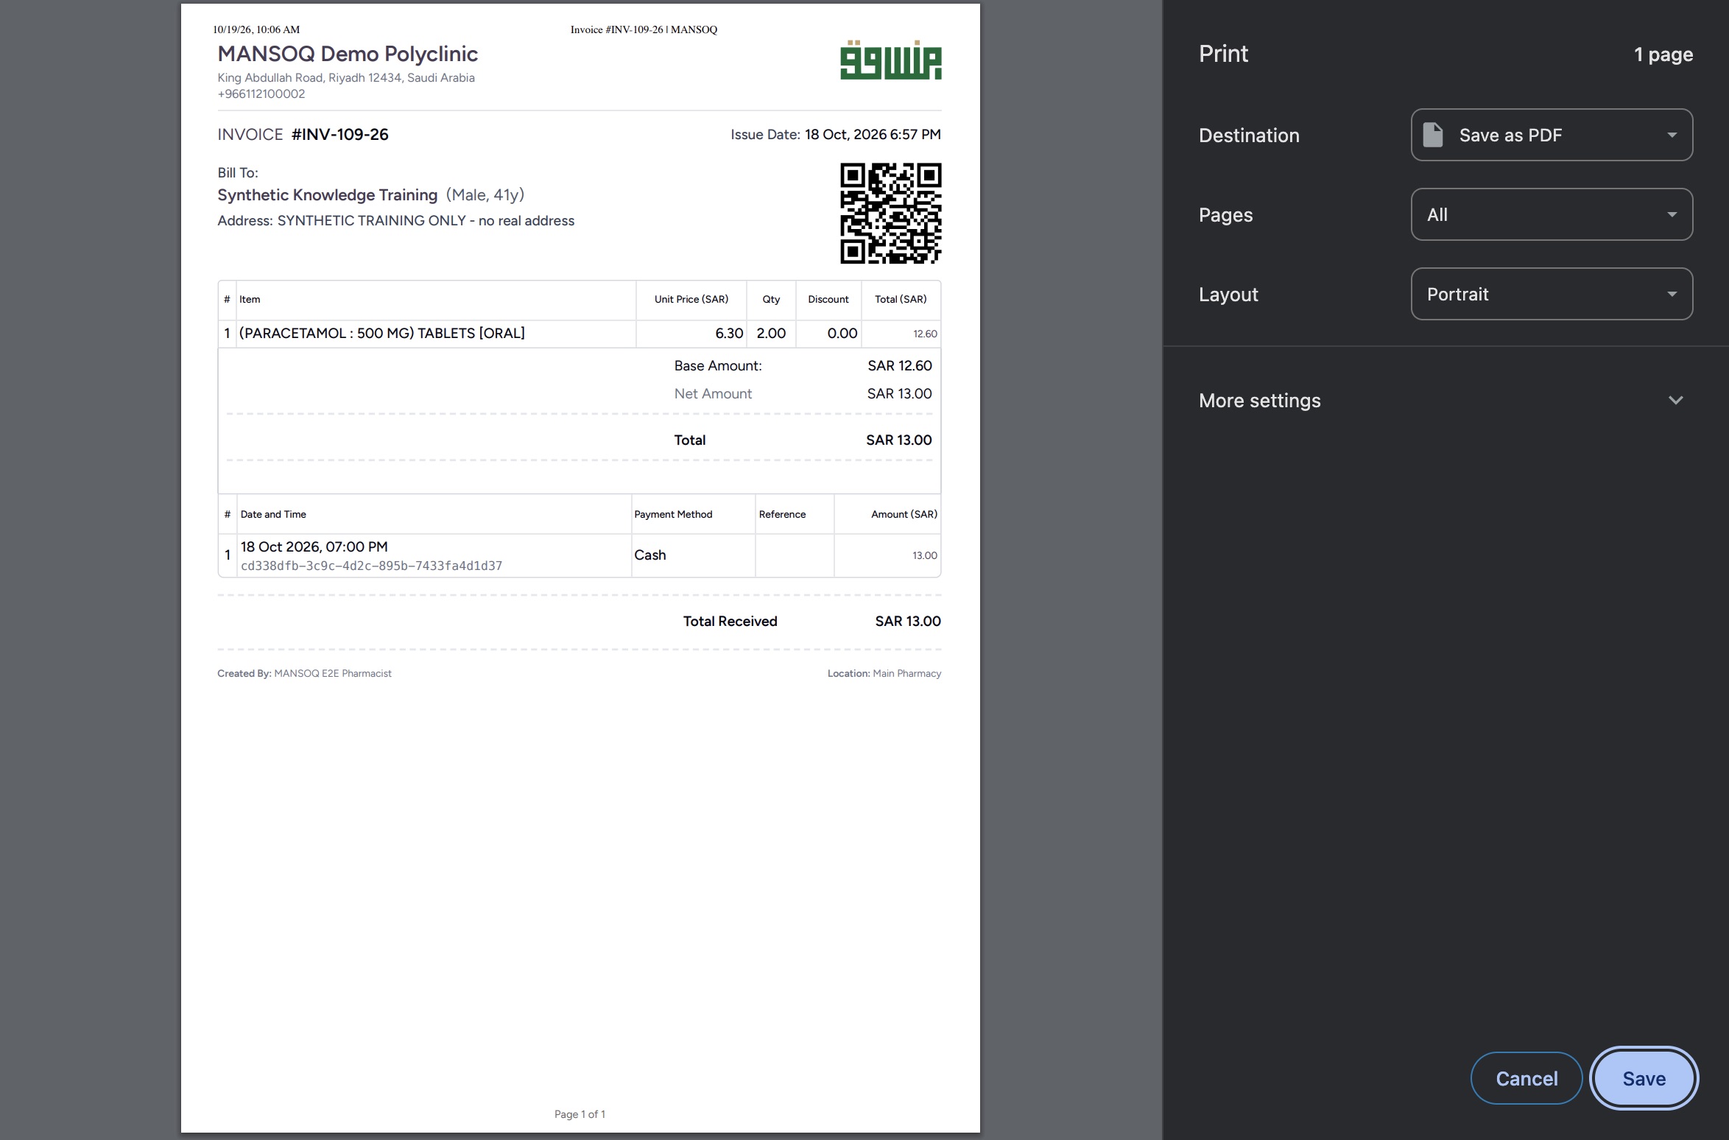Click the Print dialog title
The width and height of the screenshot is (1729, 1140).
[1223, 54]
